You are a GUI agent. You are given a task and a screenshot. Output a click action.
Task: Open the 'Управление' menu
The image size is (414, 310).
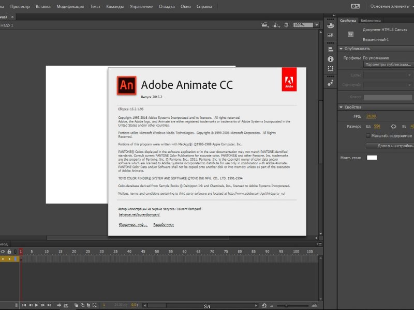coord(141,7)
